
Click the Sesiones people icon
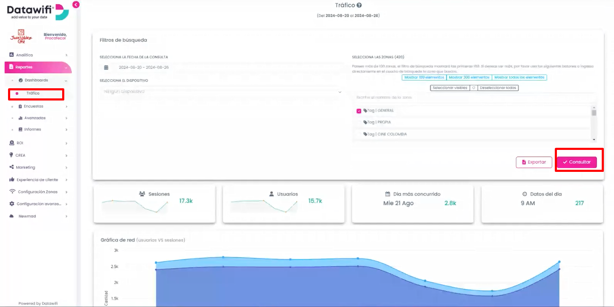142,194
